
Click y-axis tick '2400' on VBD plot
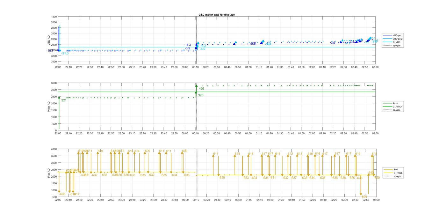[54, 33]
